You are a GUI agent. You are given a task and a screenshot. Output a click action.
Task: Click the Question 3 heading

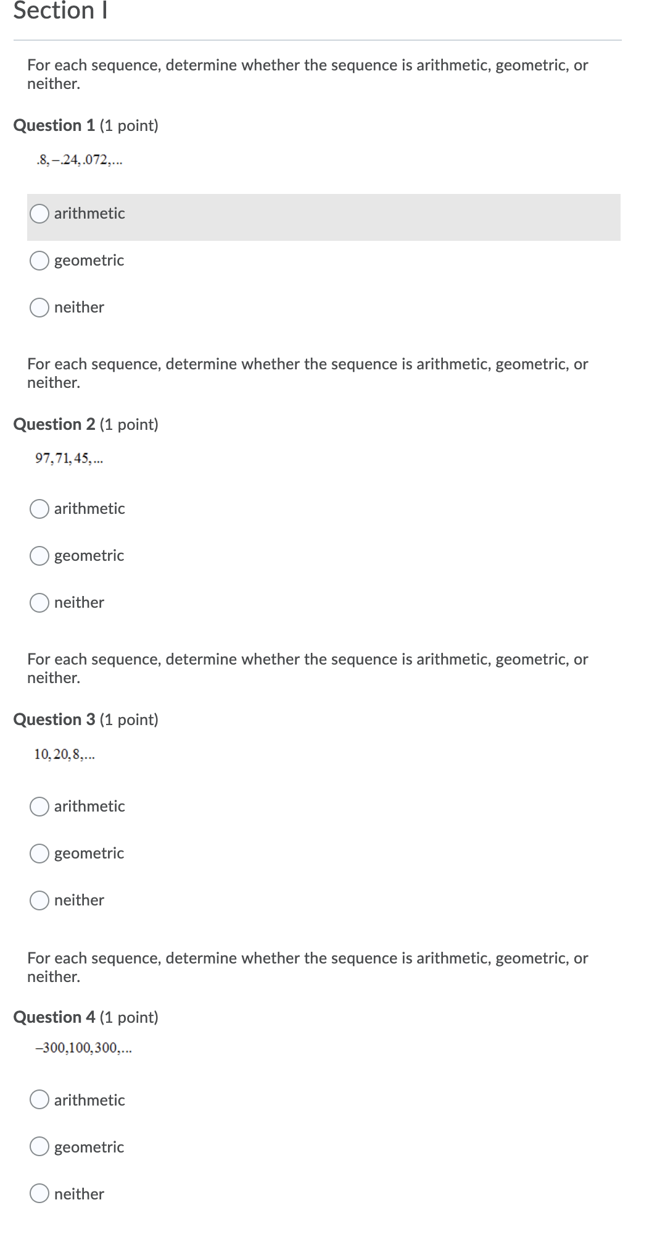tap(86, 719)
